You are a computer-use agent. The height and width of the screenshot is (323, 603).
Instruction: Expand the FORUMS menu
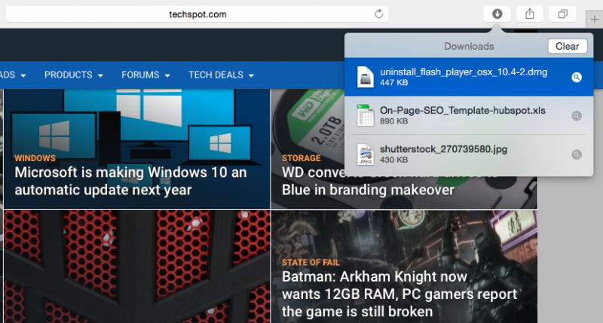pos(145,75)
